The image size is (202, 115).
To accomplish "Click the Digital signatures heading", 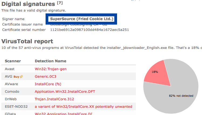I will point(28,4).
